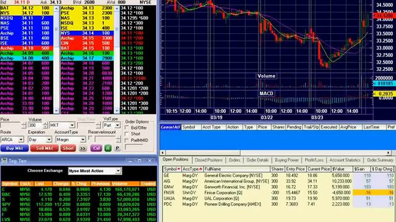Open the VolType Part dropdown
This screenshot has width=396, height=222.
[x=118, y=125]
